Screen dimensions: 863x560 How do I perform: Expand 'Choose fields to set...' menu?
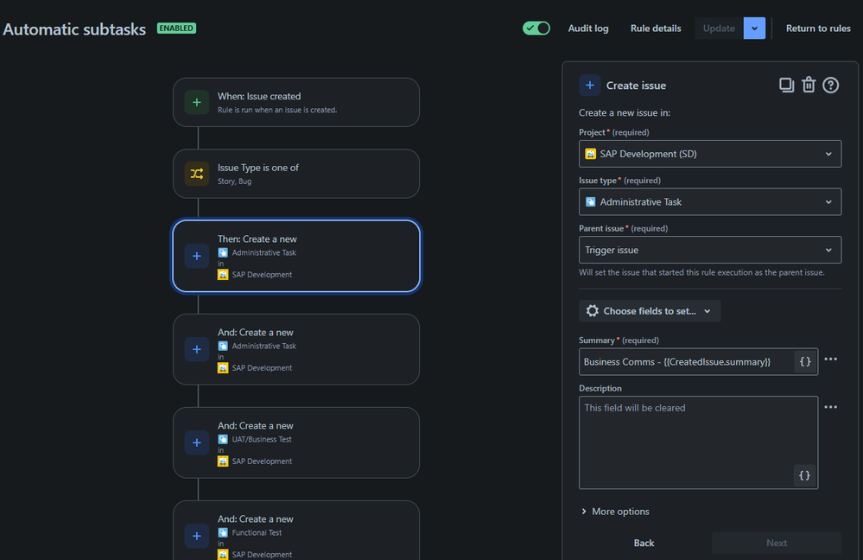point(650,311)
